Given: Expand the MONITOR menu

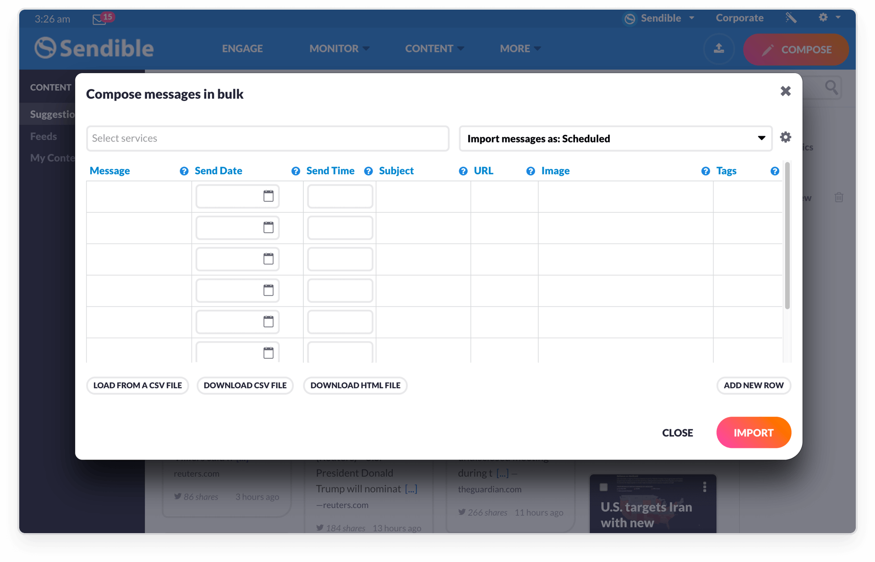Looking at the screenshot, I should [x=339, y=49].
